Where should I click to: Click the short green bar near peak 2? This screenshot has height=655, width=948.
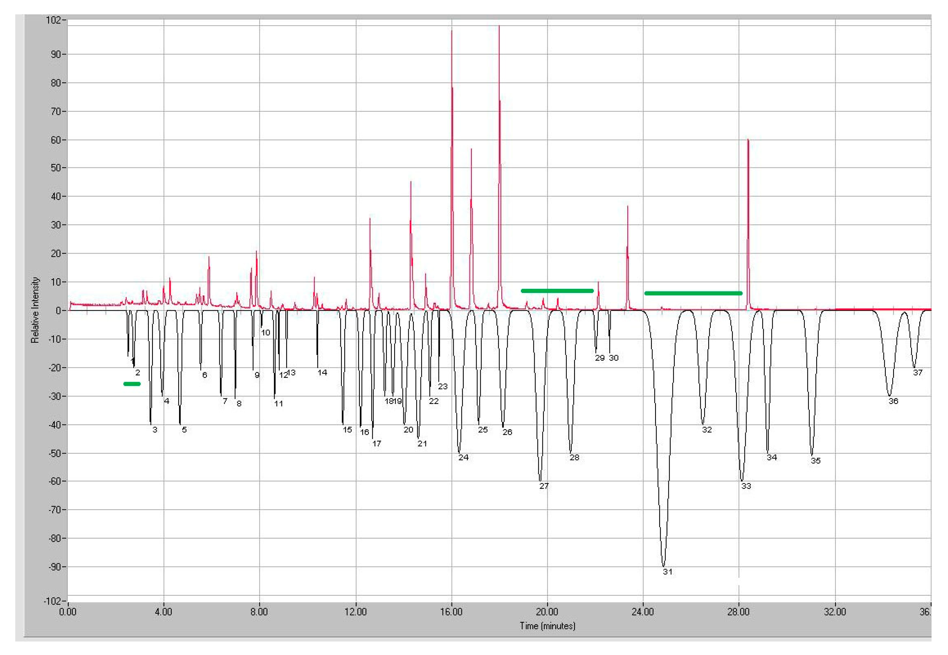132,384
